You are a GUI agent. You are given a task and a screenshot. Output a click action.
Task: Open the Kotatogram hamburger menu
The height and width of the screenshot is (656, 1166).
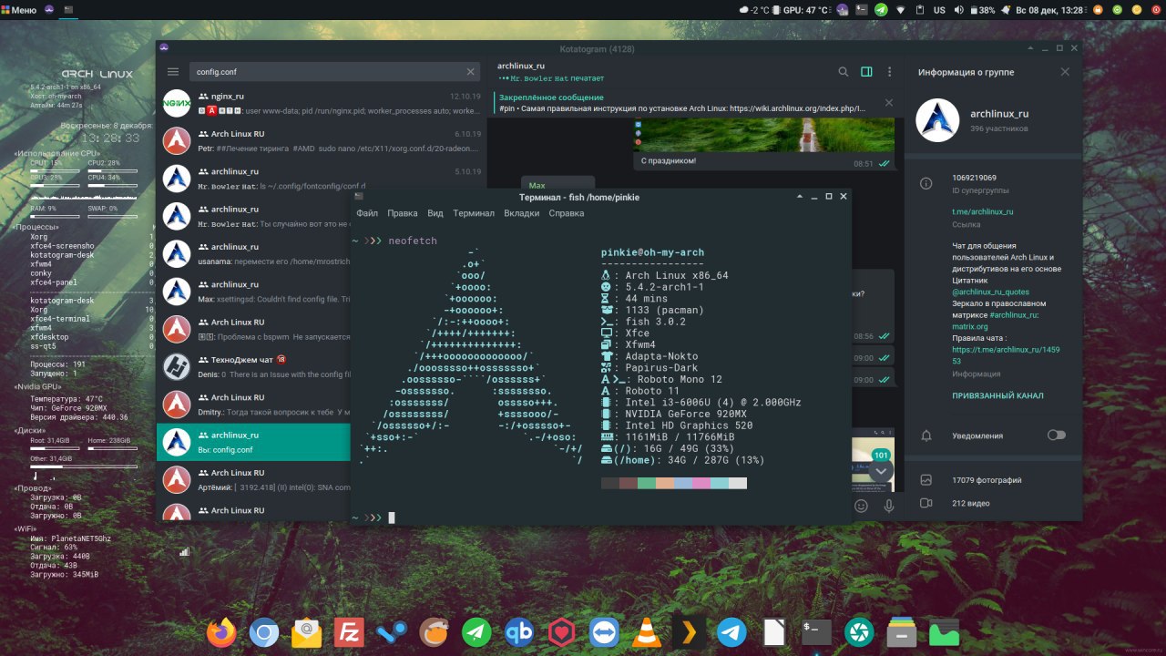tap(173, 72)
